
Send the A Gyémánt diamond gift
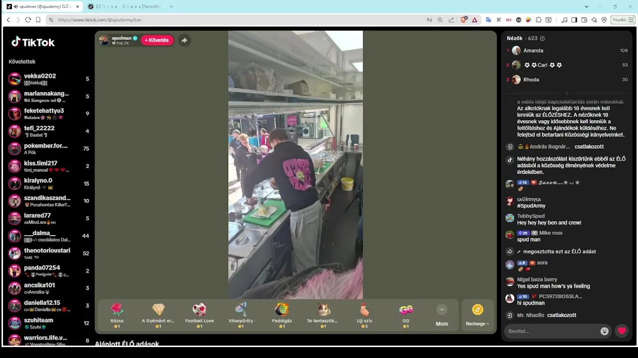[x=158, y=315]
